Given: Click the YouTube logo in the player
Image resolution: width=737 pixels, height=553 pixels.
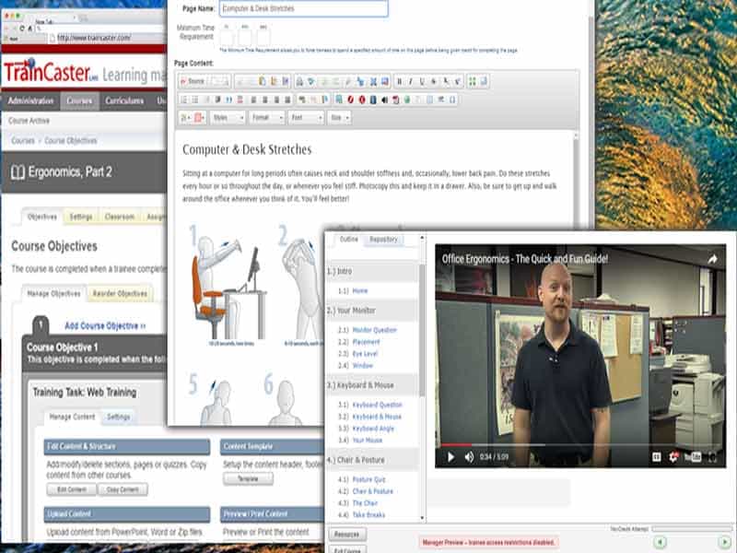Looking at the screenshot, I should click(693, 456).
